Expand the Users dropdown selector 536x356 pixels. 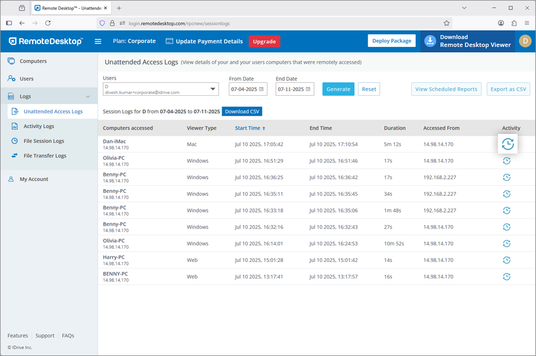coord(213,89)
